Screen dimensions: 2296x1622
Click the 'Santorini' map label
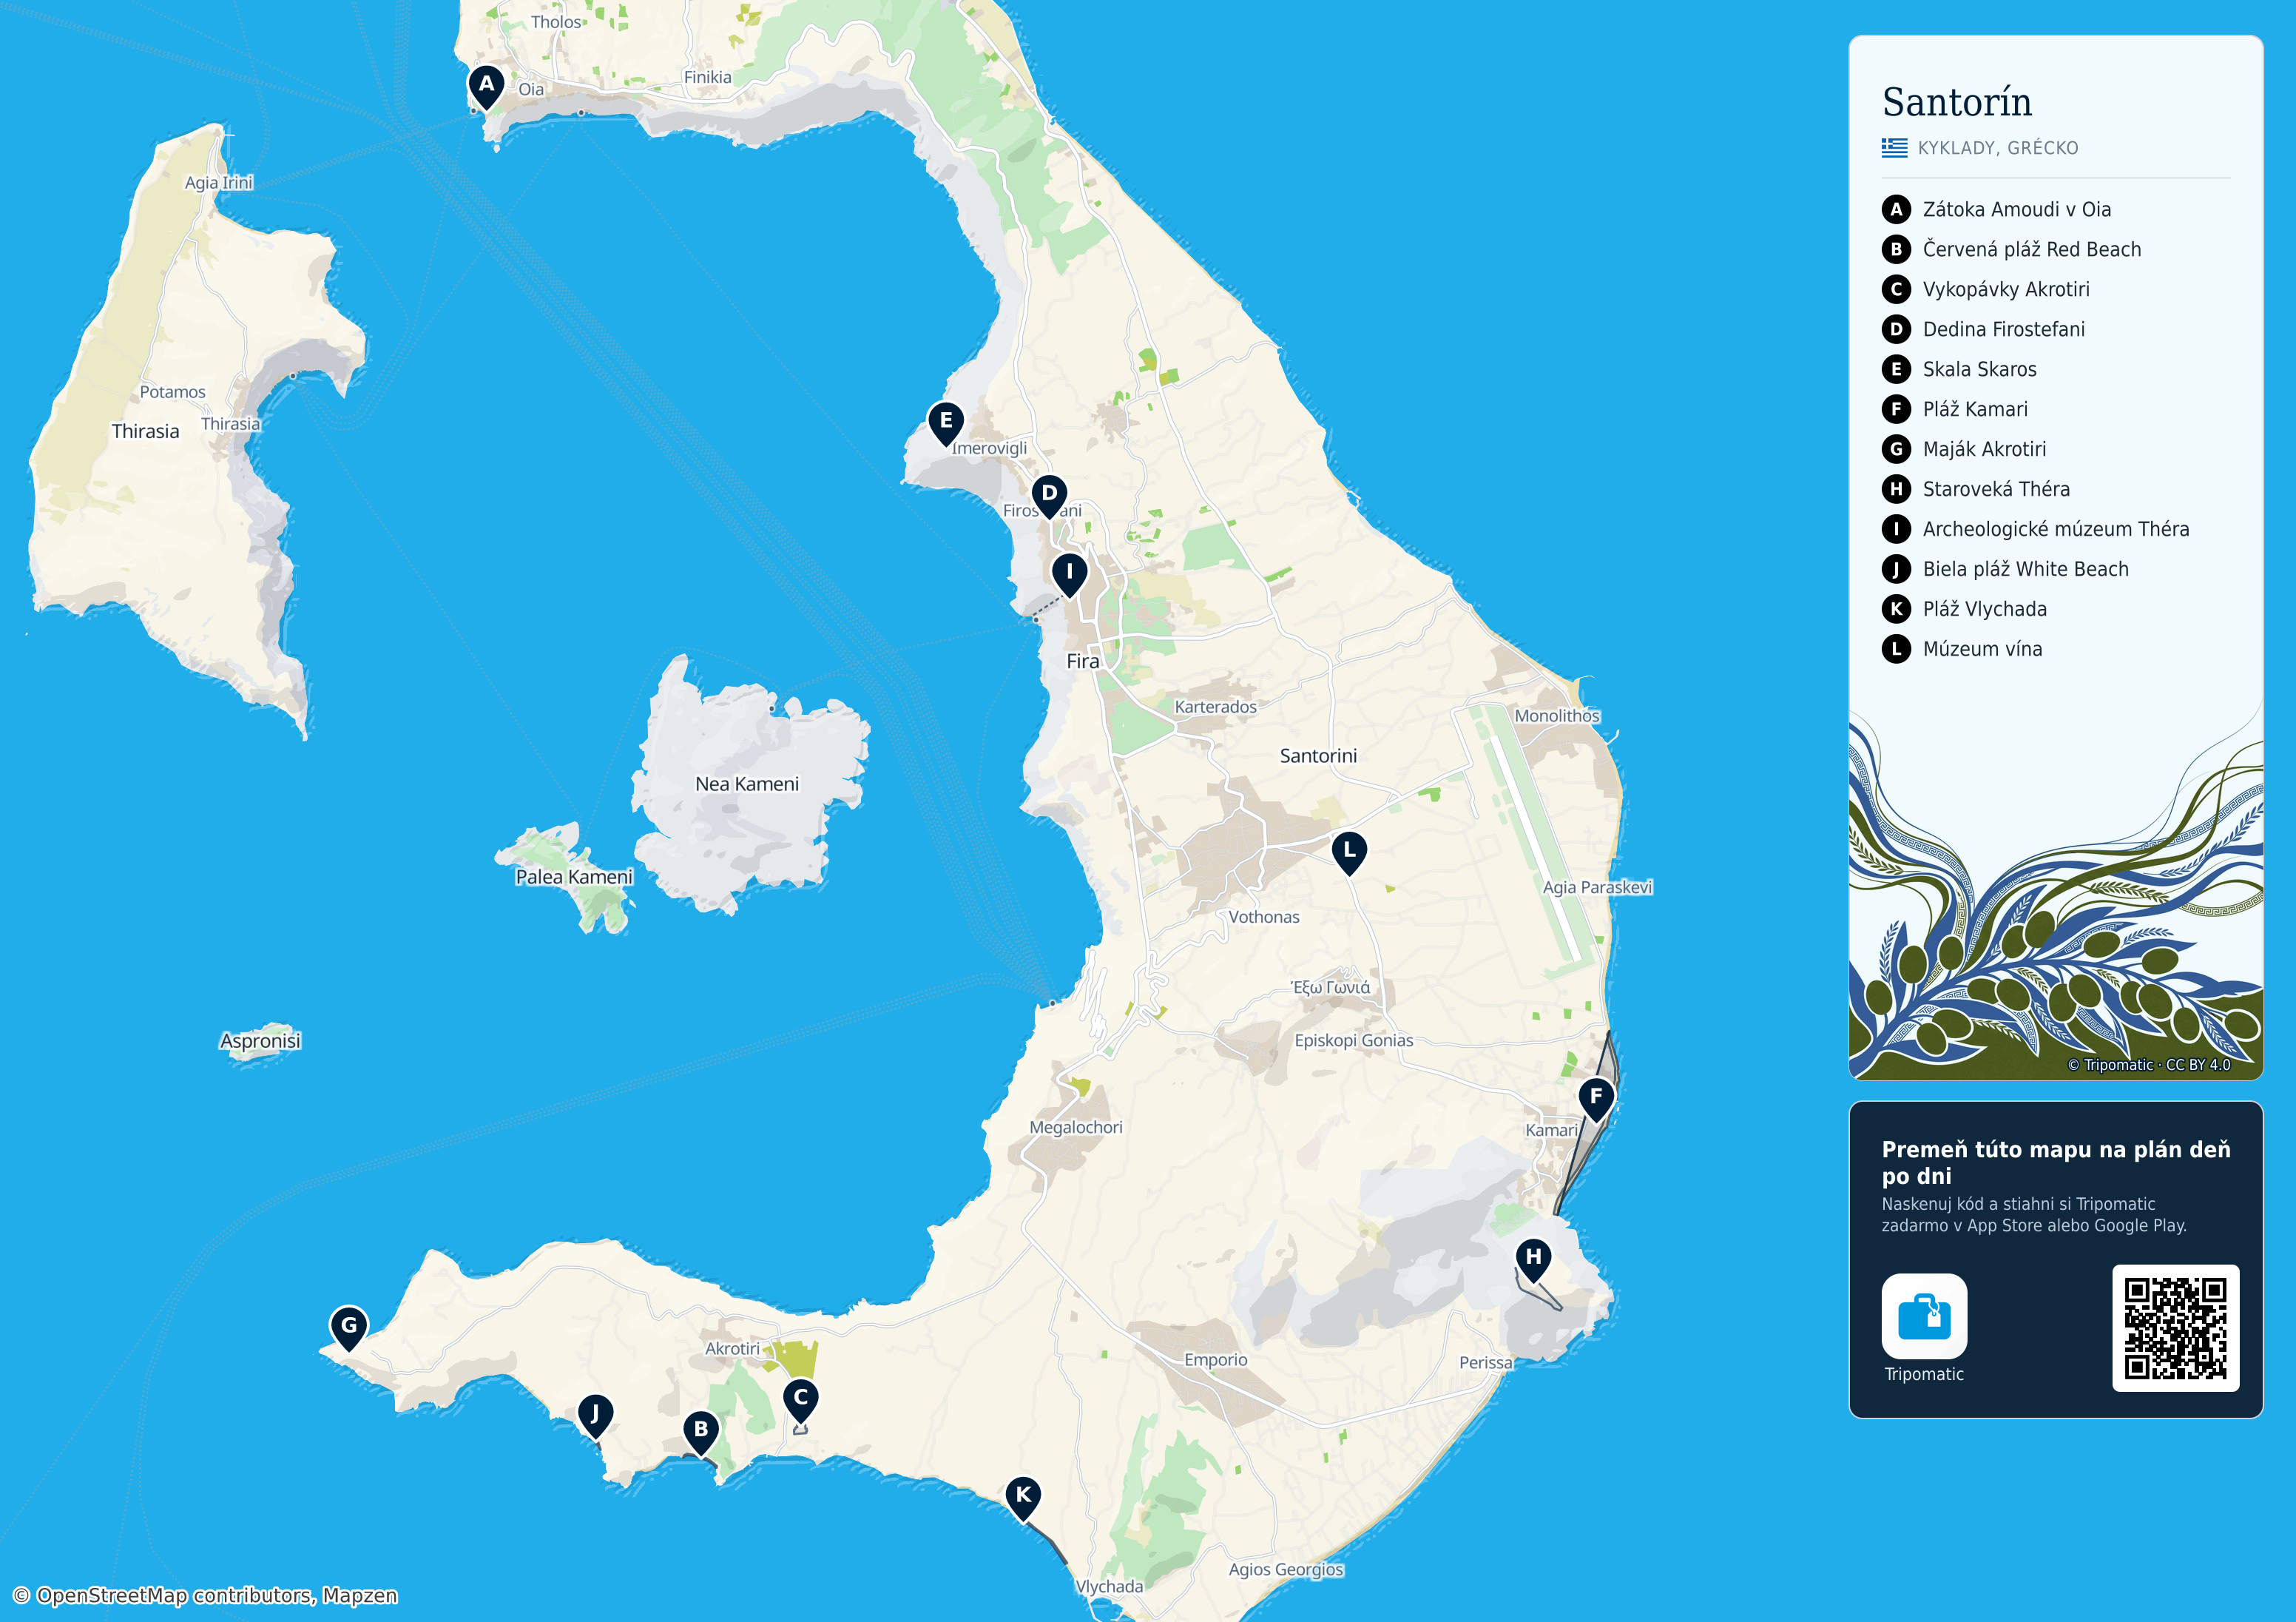click(x=1318, y=756)
